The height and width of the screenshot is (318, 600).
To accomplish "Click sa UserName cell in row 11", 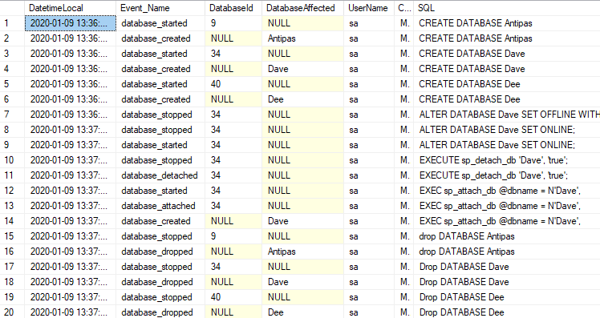I will (x=369, y=175).
